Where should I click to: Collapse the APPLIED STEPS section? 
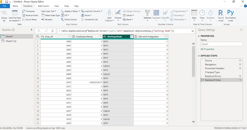click(x=199, y=56)
